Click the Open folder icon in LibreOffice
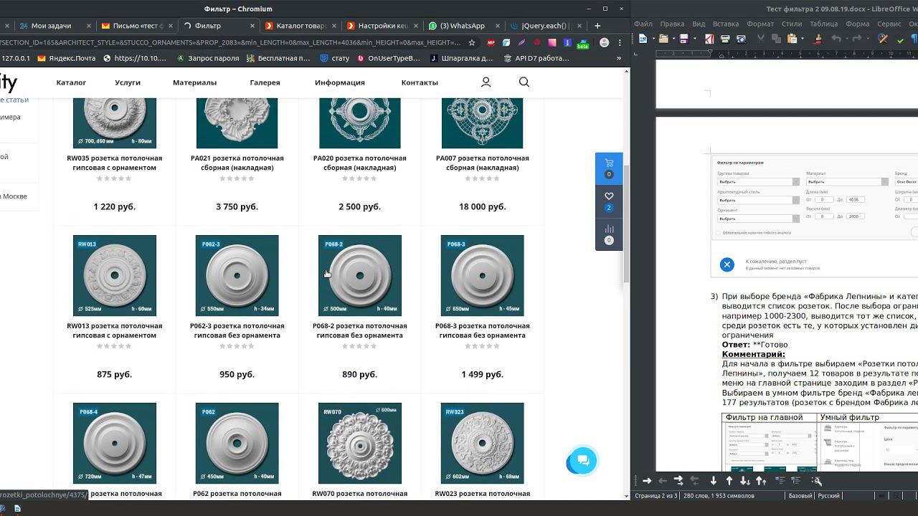Screen dimensions: 918x516 coord(663,39)
